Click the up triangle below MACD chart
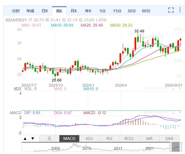Image resolution: width=185 pixels, height=154 pixels. [x=25, y=139]
